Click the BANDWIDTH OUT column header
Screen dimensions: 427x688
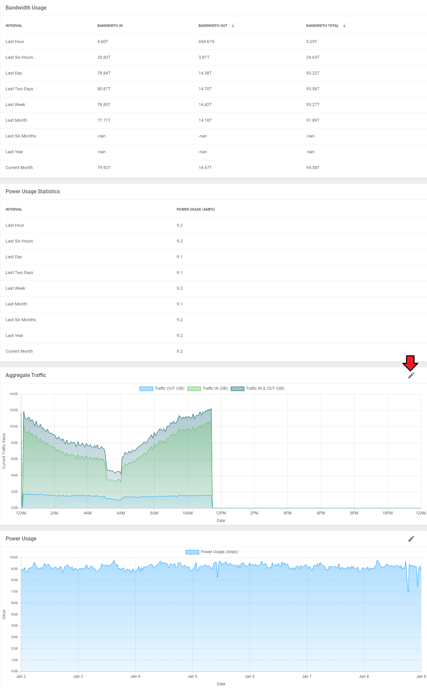pyautogui.click(x=213, y=26)
